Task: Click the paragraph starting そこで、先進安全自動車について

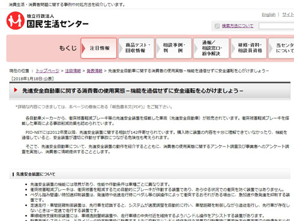Action: pos(155,149)
